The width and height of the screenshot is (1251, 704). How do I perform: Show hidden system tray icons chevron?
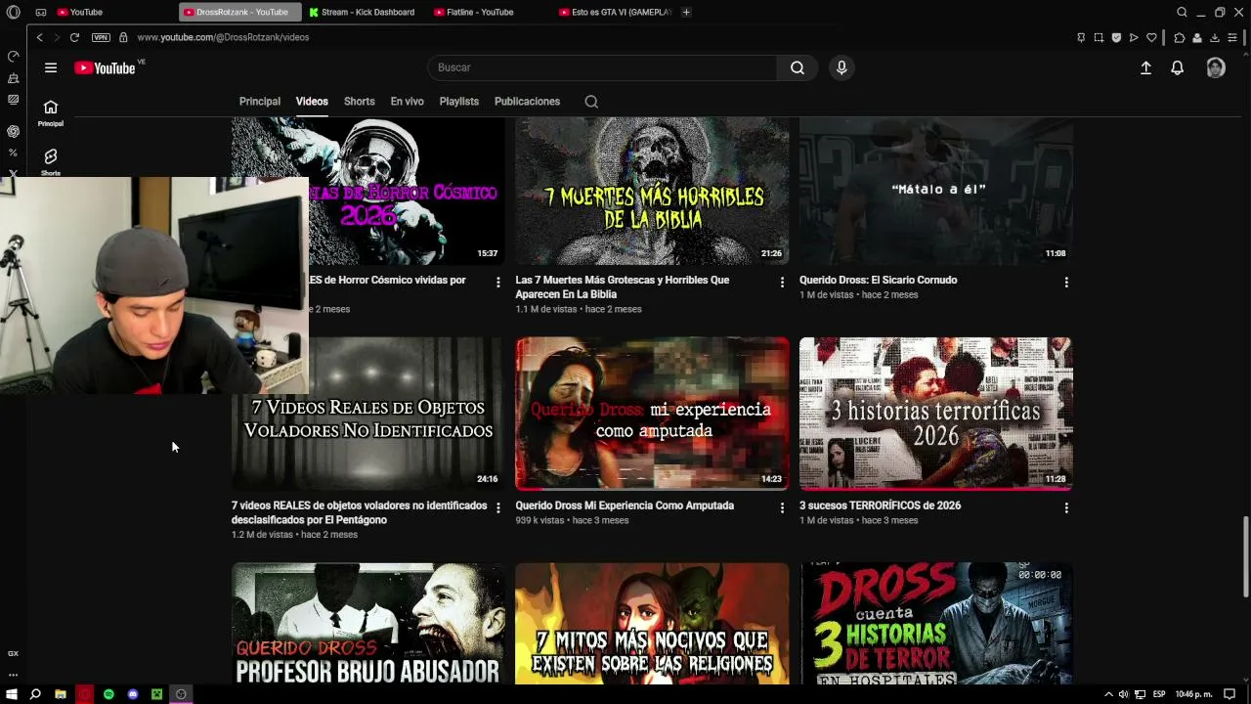pyautogui.click(x=1108, y=694)
